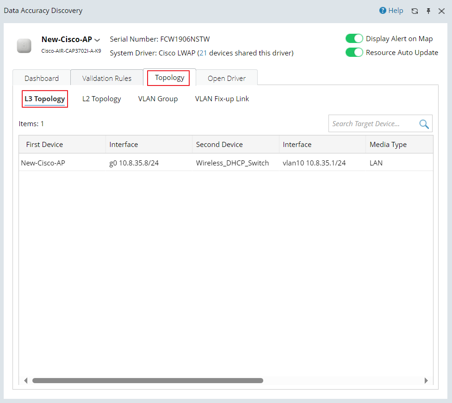Screen dimensions: 452x403
Task: Open the VLAN Group sub-tab
Action: (158, 99)
